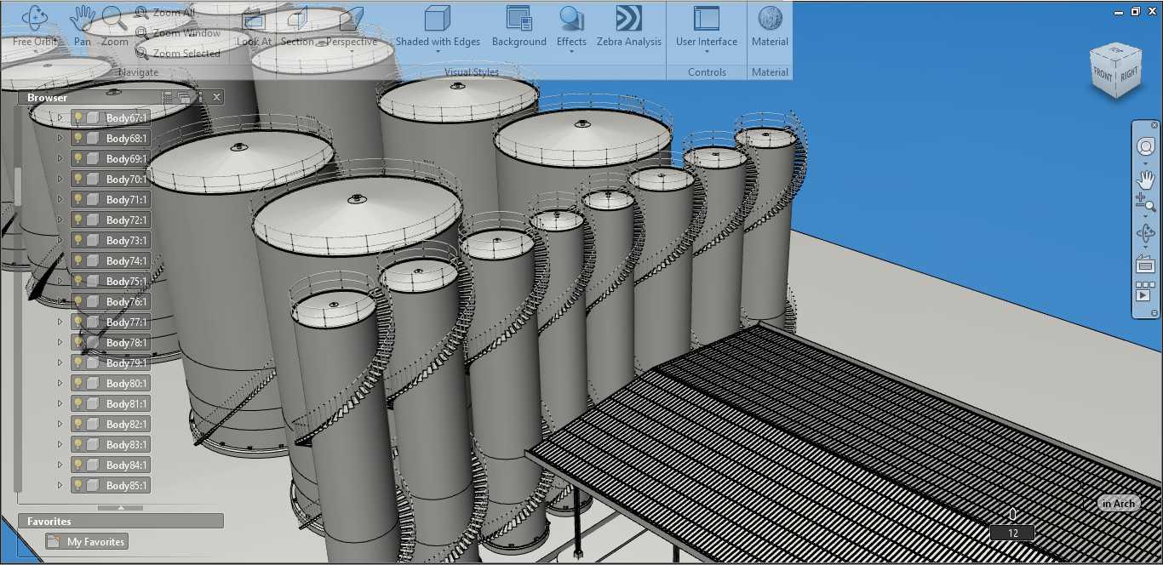Open the User Interface dropdown arrow
1163x565 pixels.
[x=707, y=53]
